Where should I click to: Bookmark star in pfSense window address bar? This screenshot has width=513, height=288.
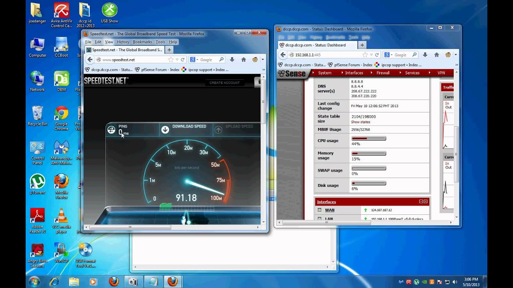pos(365,55)
